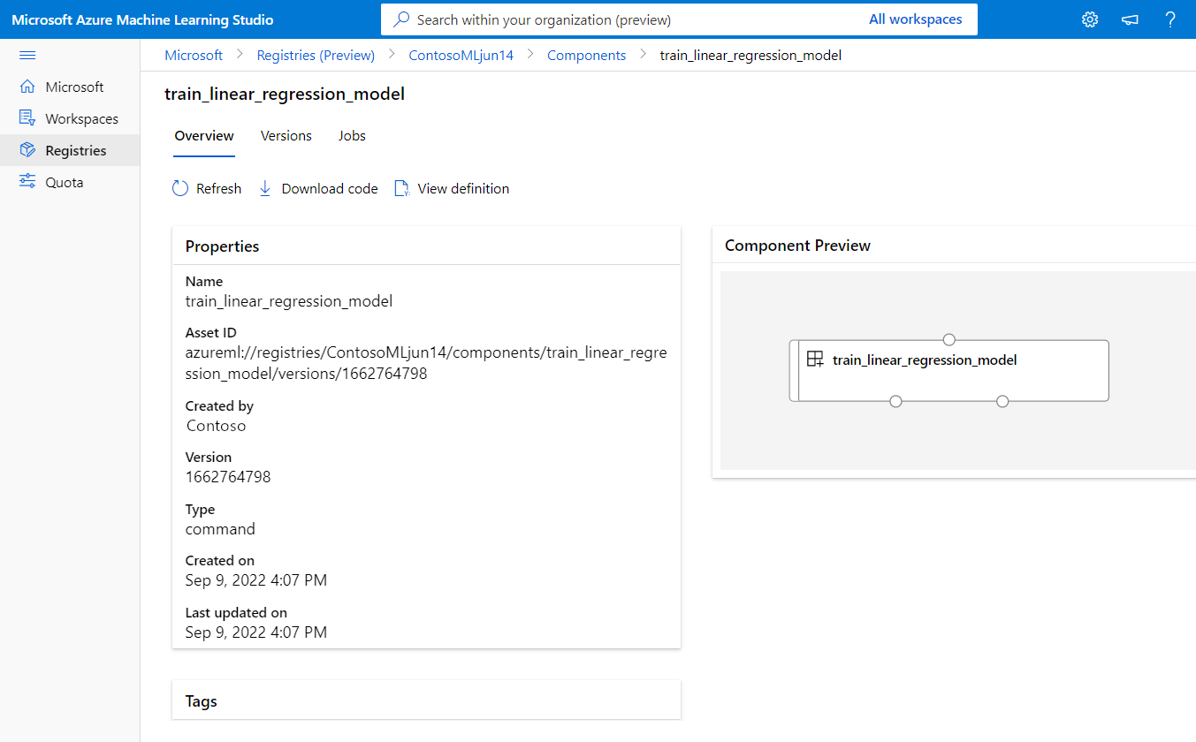Click the Workspaces icon in sidebar

[x=27, y=118]
